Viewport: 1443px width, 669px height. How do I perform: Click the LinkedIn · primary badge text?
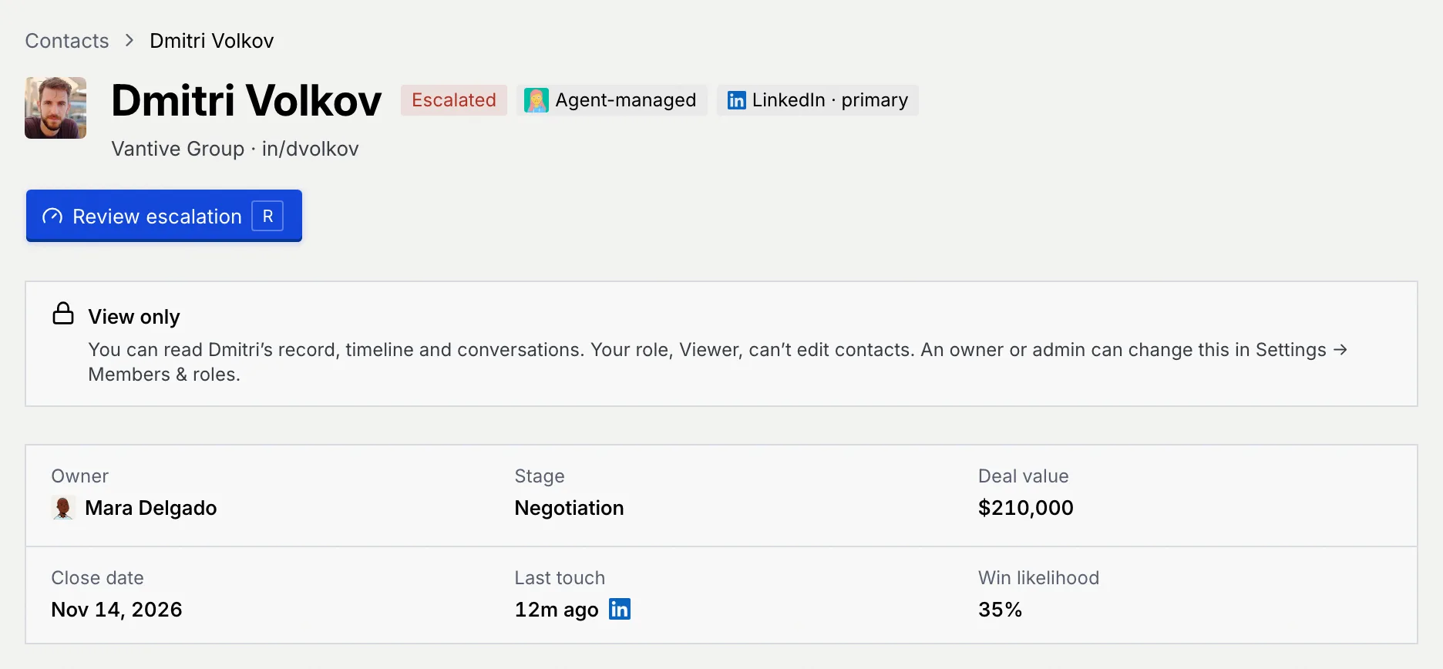(x=830, y=100)
